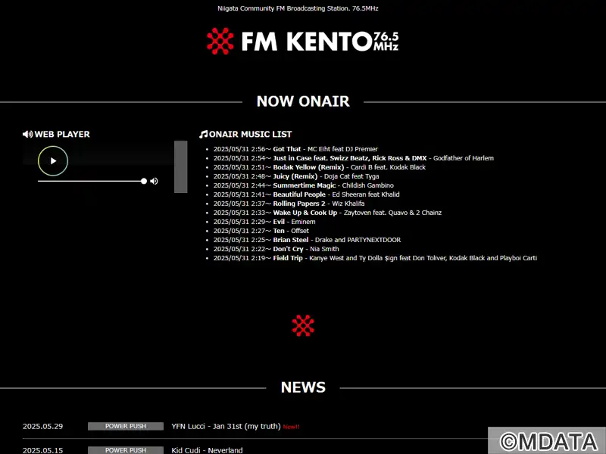
Task: Select the 'Just in Case' song row
Action: (x=354, y=158)
